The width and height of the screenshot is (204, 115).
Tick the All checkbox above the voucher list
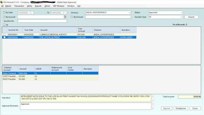[4, 25]
